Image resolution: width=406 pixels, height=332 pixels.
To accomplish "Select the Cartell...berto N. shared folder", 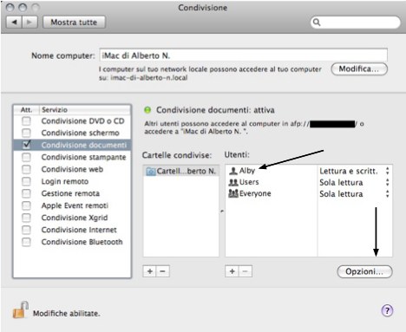I will [x=181, y=171].
